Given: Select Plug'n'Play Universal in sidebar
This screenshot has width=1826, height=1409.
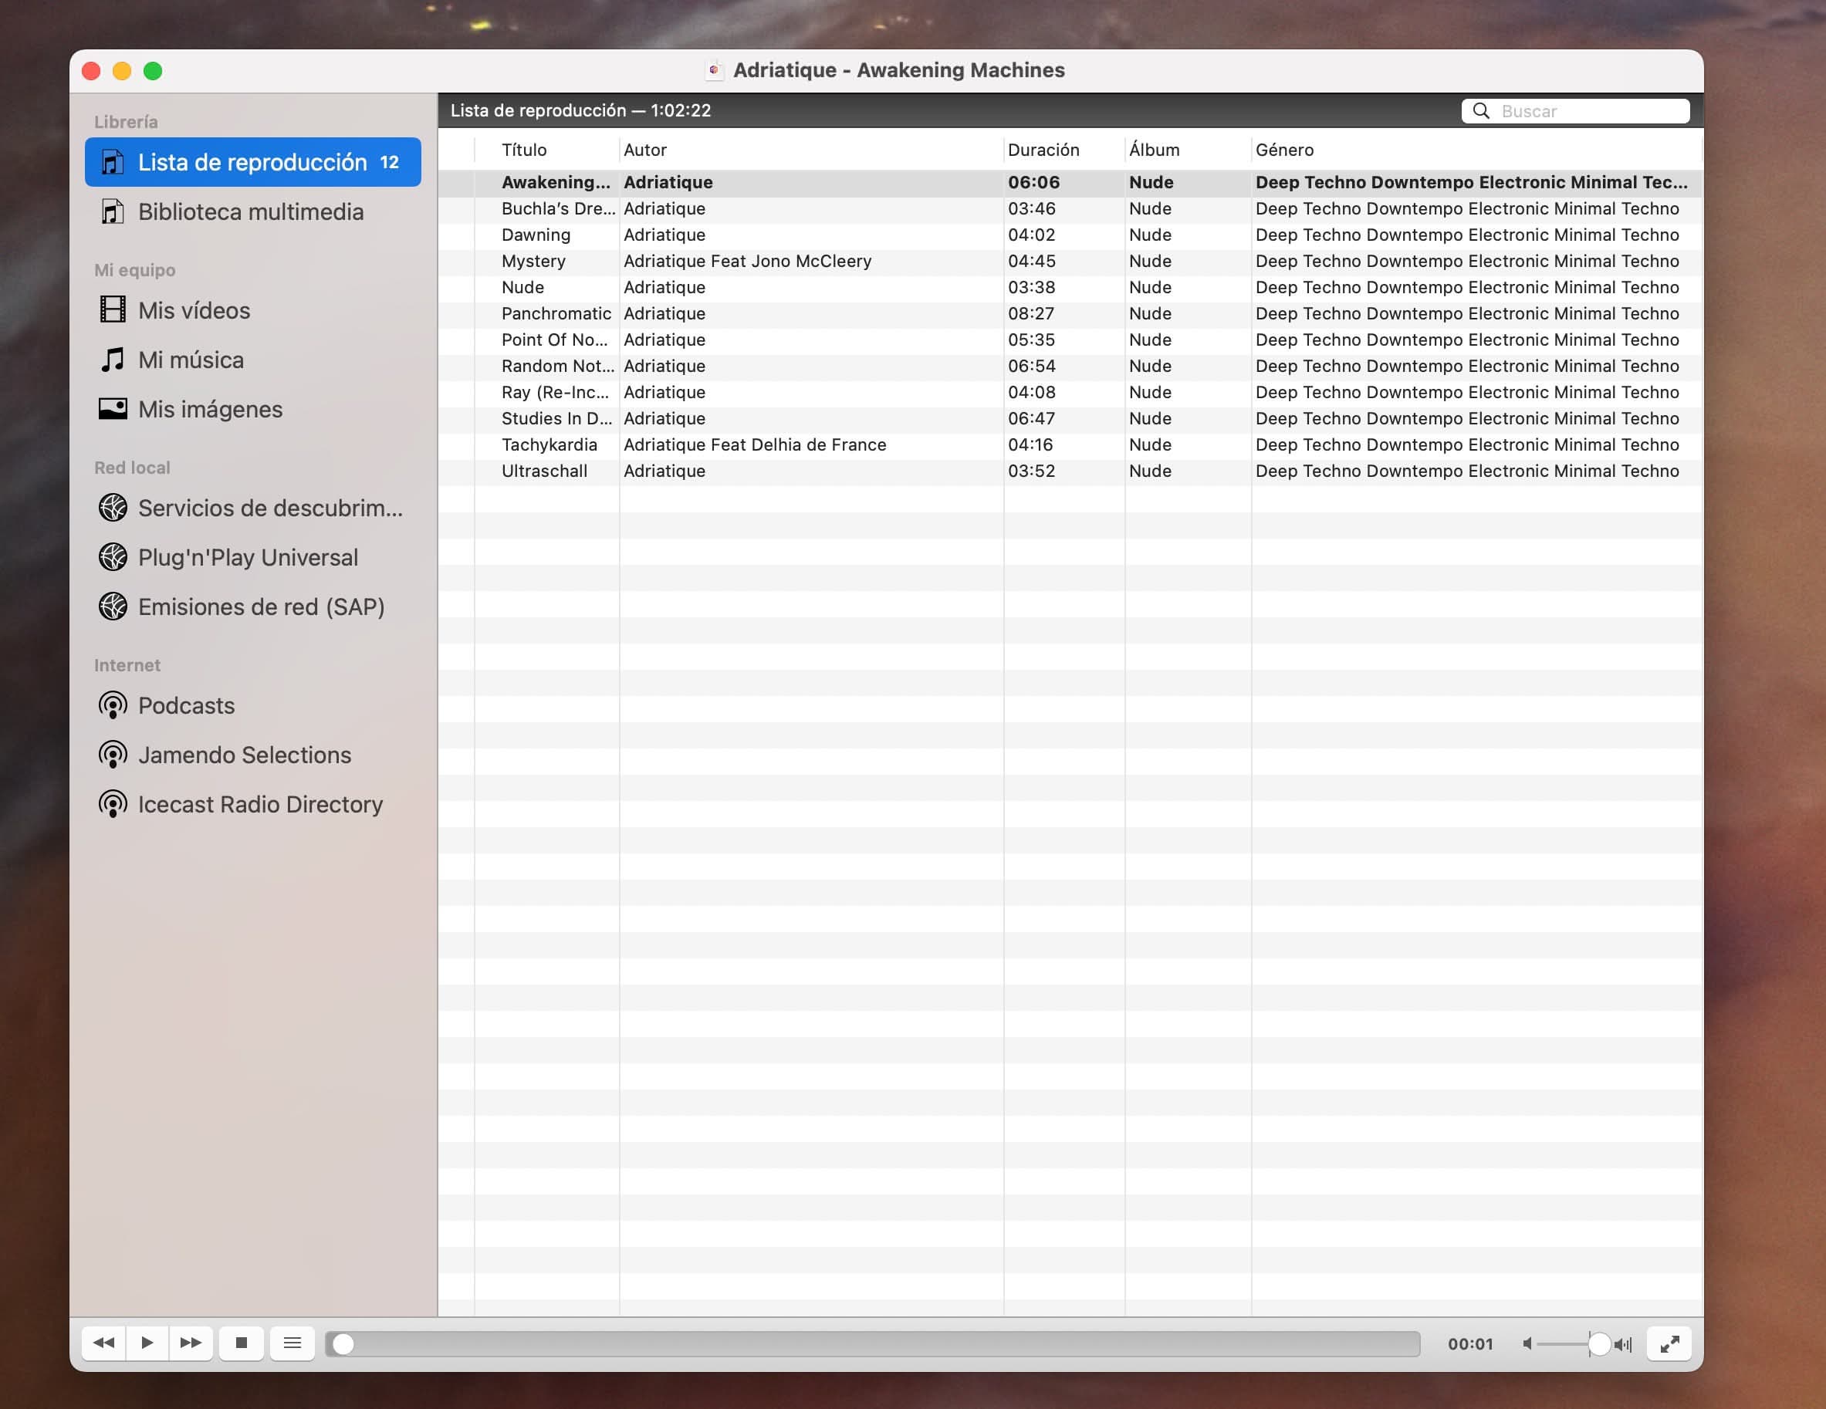Looking at the screenshot, I should 252,556.
